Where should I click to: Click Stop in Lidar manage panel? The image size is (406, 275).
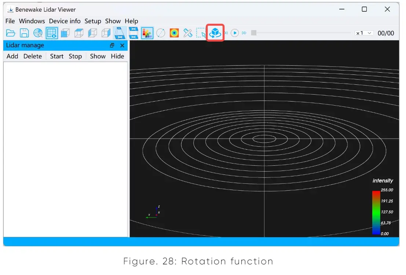click(75, 56)
